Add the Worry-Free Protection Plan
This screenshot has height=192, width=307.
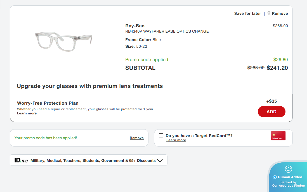[271, 112]
